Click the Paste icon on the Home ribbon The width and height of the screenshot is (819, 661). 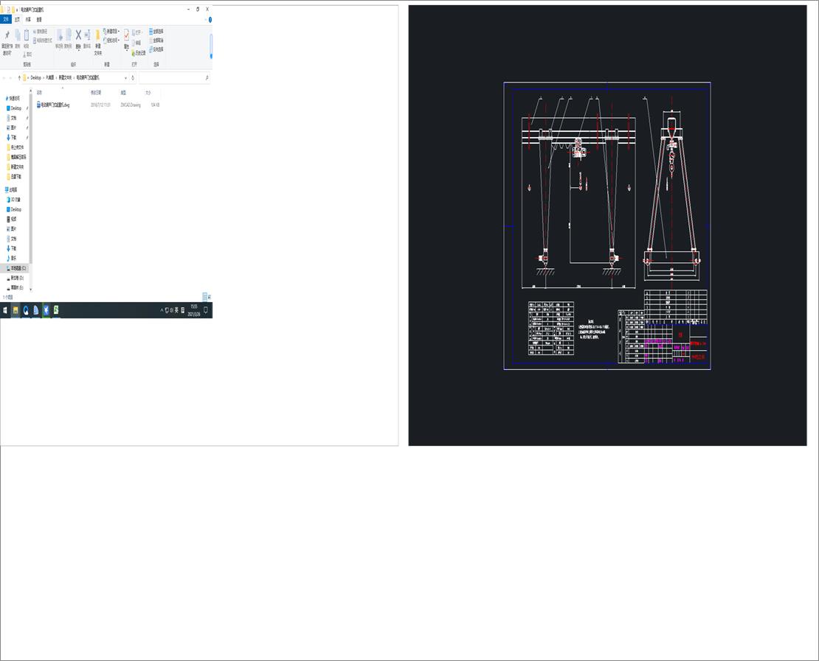pyautogui.click(x=26, y=36)
